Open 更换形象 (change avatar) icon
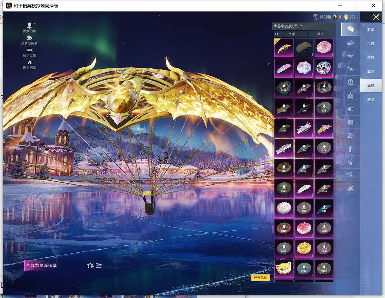This screenshot has height=298, width=385. (x=29, y=25)
